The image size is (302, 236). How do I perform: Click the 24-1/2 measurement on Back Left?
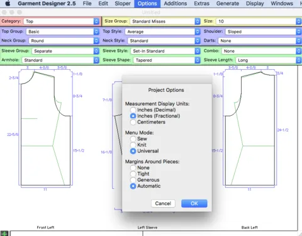point(282,130)
